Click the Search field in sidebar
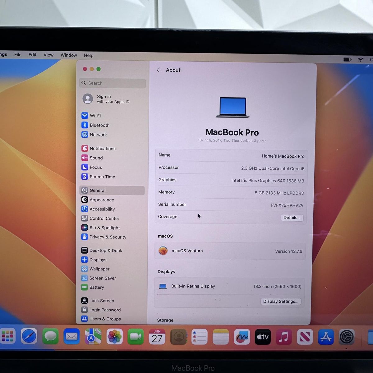The height and width of the screenshot is (373, 373). pyautogui.click(x=113, y=83)
